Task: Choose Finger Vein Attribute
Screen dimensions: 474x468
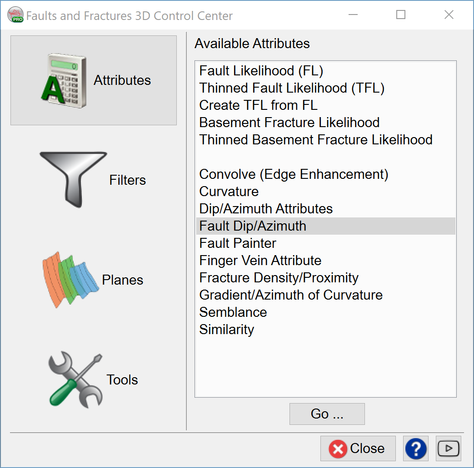Action: point(260,261)
